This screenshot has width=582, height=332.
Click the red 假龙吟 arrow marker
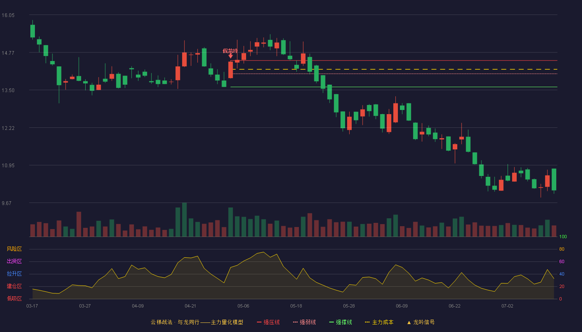click(x=231, y=56)
